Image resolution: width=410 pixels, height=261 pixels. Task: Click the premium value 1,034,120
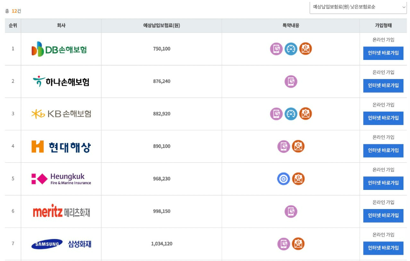point(162,244)
